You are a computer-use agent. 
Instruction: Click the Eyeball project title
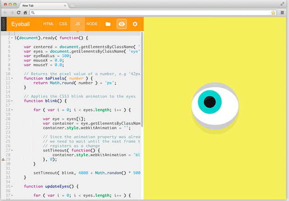click(21, 24)
